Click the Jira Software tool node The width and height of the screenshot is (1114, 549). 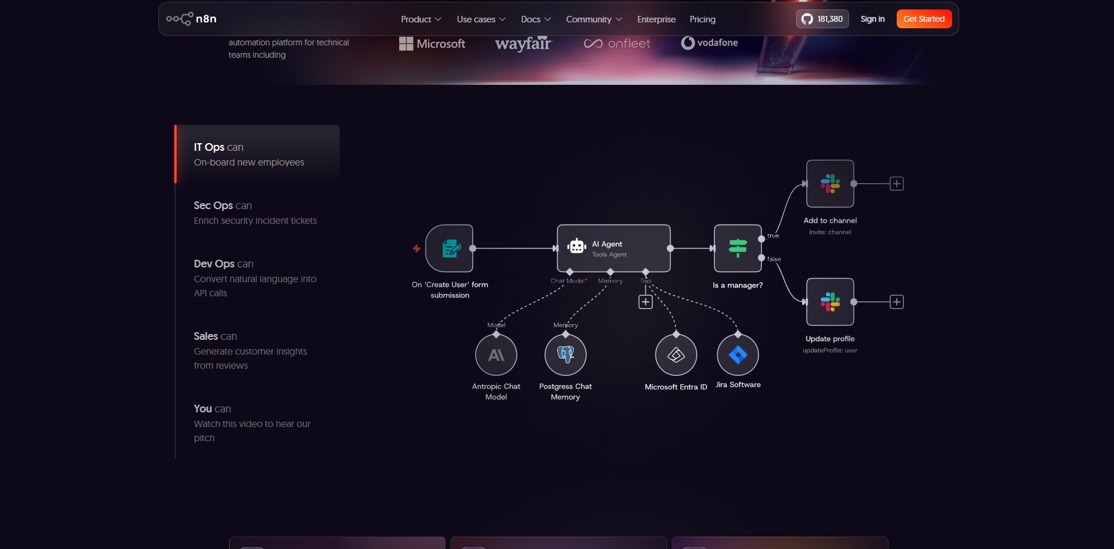(x=737, y=355)
